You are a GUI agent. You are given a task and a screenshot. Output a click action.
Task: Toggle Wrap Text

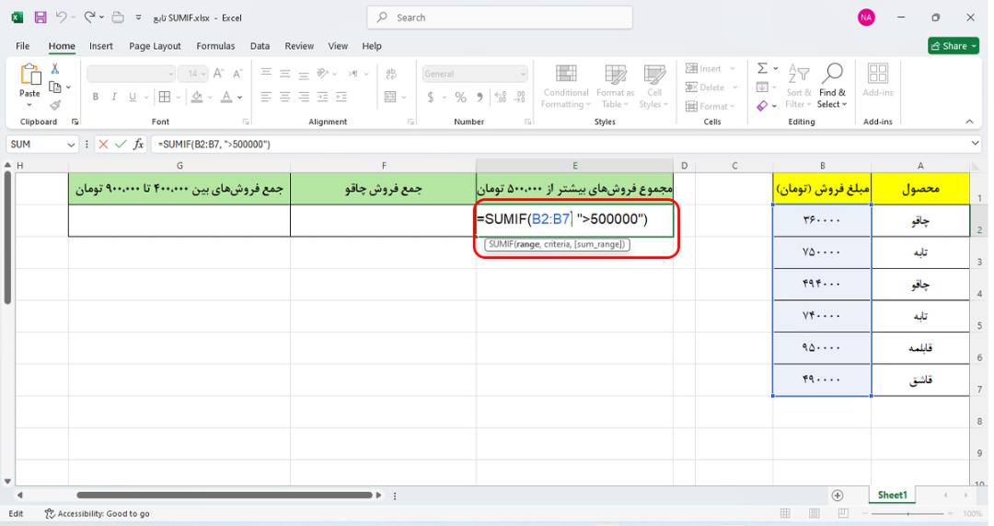click(391, 74)
